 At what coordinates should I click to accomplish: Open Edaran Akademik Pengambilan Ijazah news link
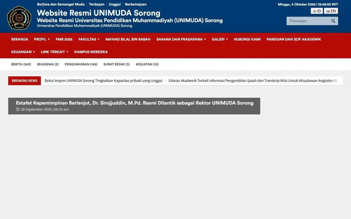[253, 81]
